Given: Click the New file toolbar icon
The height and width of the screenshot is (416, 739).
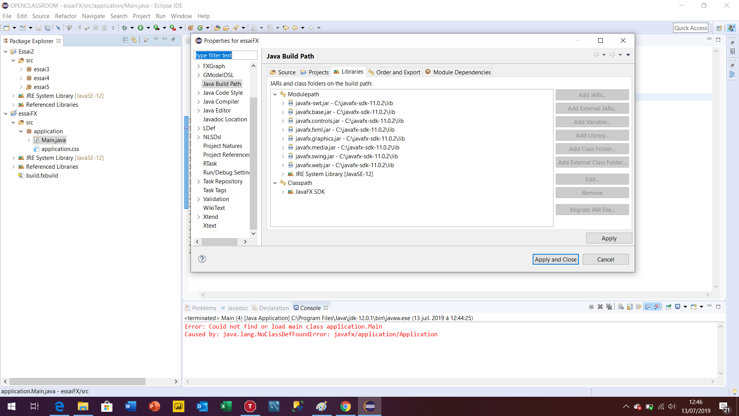Looking at the screenshot, I should (7, 28).
